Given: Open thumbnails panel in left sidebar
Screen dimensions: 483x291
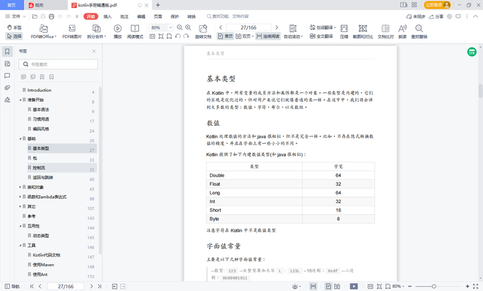Looking at the screenshot, I should [x=7, y=64].
